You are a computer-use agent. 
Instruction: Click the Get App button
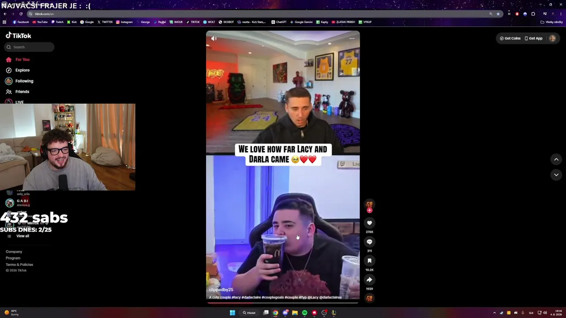(533, 38)
